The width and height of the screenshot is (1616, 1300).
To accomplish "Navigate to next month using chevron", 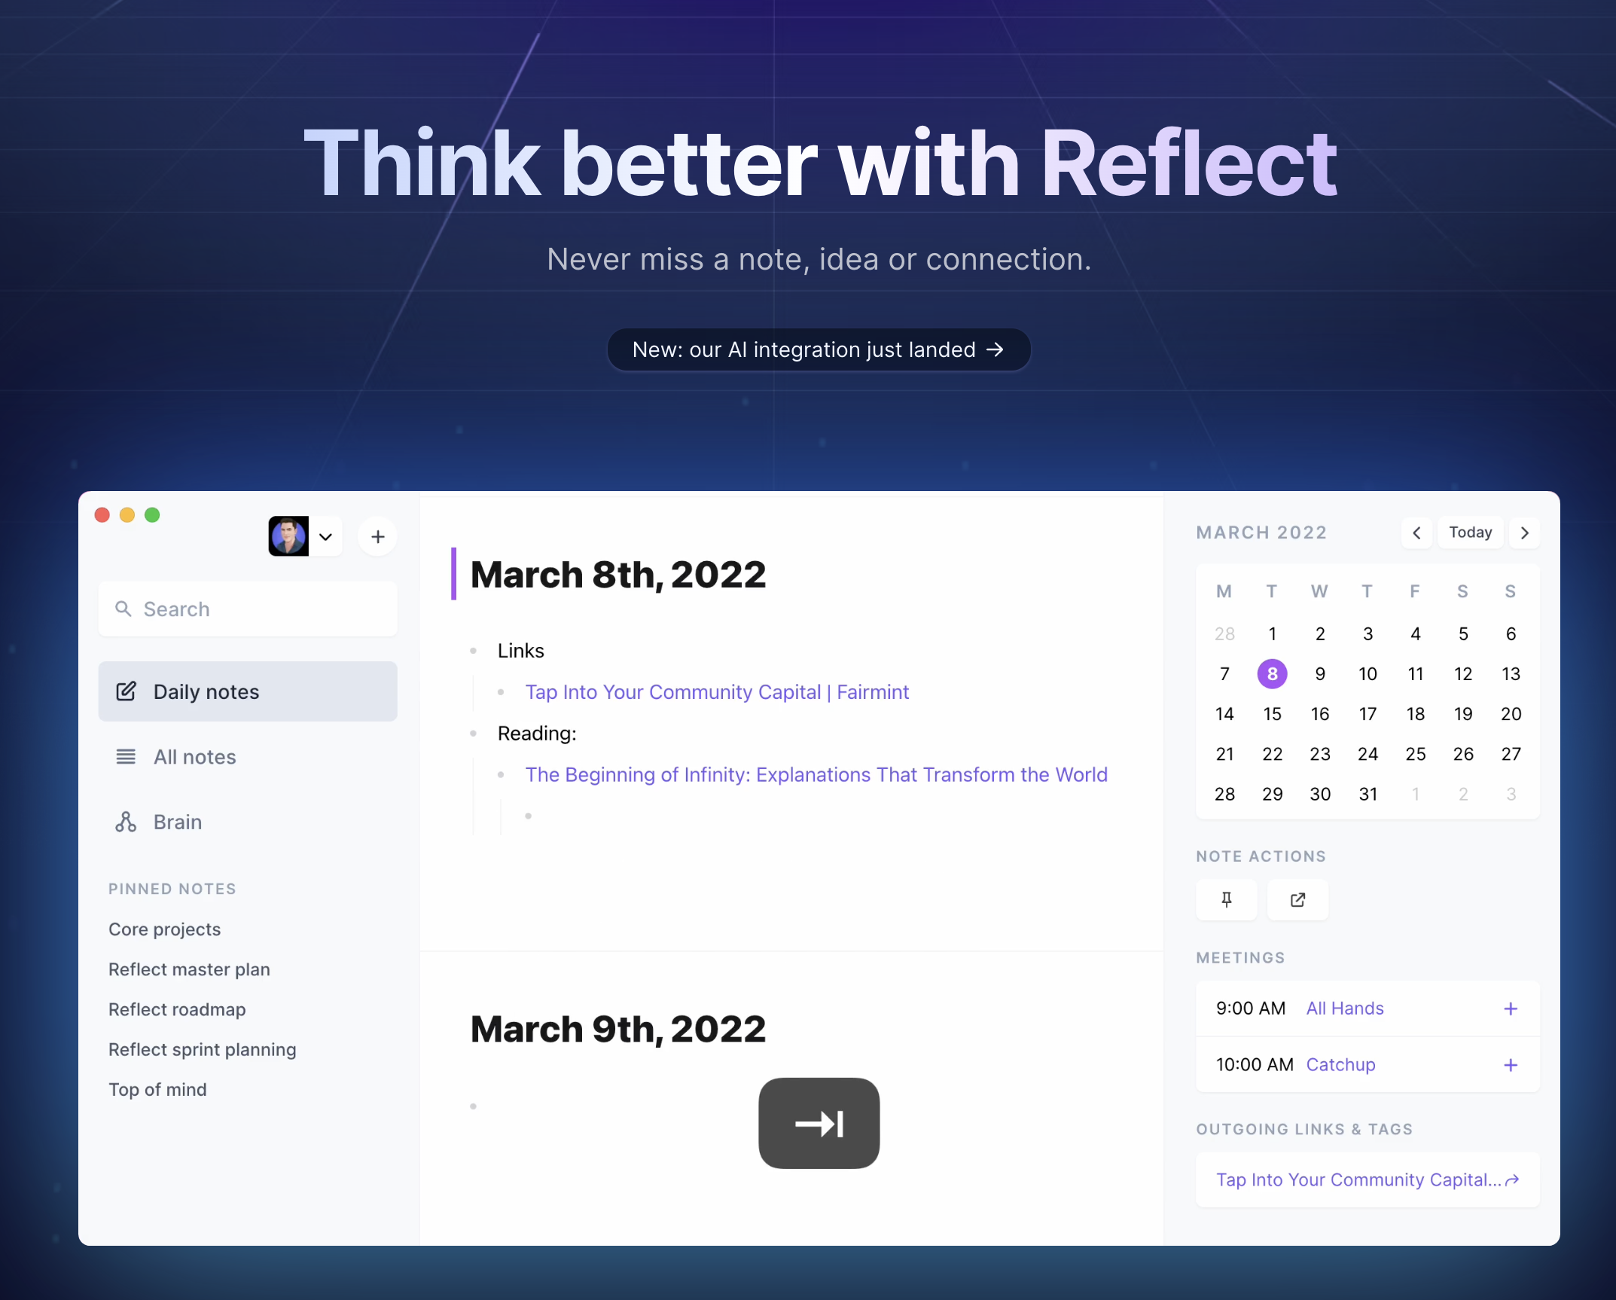I will click(1525, 532).
